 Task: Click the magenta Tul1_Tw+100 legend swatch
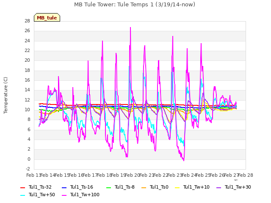(64, 195)
